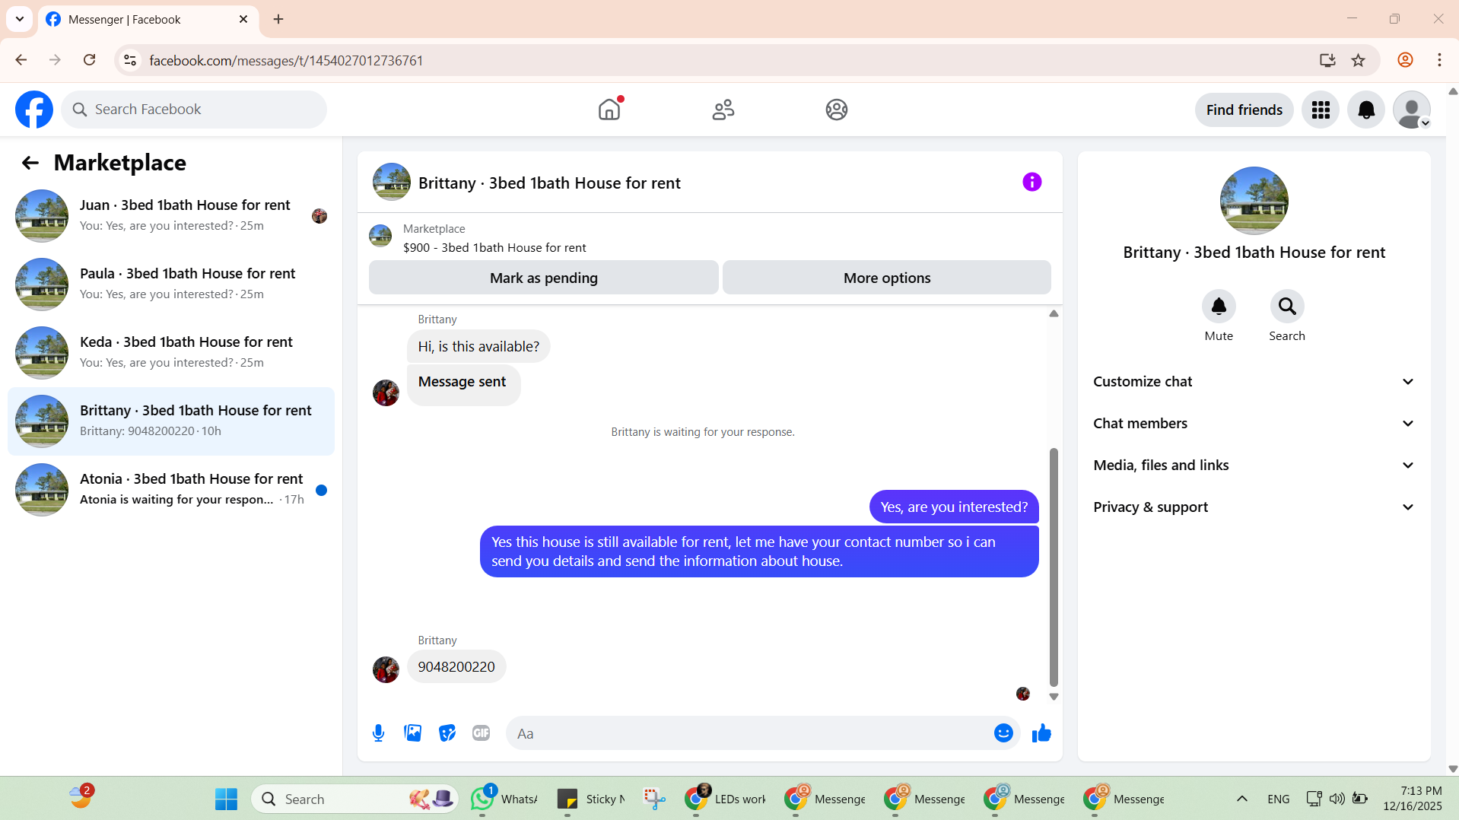Open Juan's house rental conversation
This screenshot has height=820, width=1459.
171,216
